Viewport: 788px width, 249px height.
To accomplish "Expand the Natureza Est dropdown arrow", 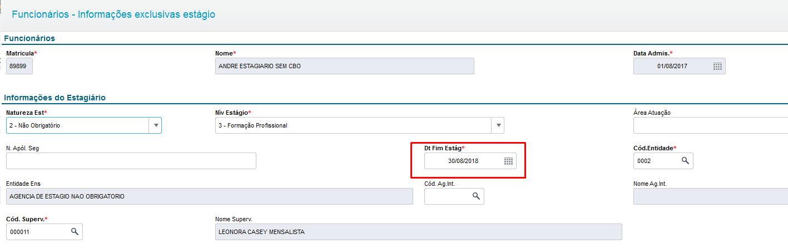I will (x=155, y=125).
